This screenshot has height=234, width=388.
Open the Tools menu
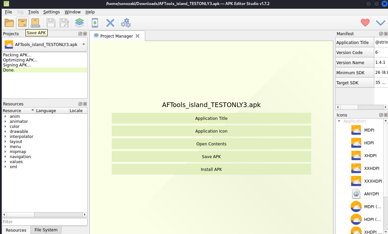click(34, 12)
